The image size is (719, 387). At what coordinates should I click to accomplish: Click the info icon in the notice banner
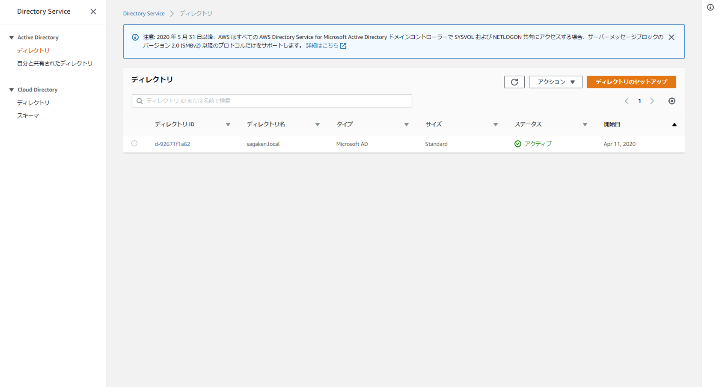coord(135,37)
